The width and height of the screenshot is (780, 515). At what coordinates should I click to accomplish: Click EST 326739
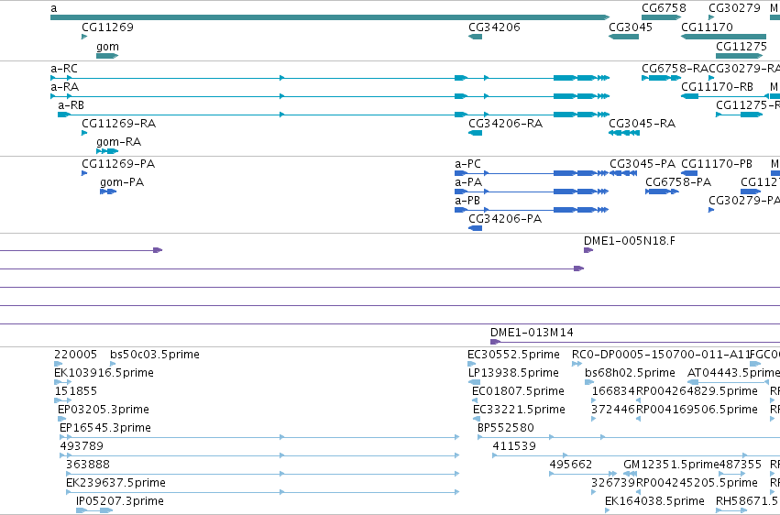593,493
